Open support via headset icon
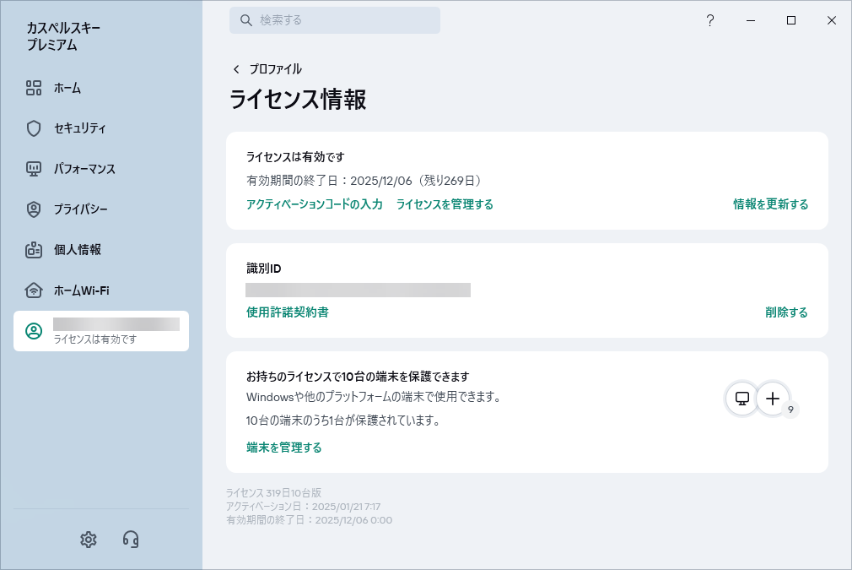 tap(131, 540)
